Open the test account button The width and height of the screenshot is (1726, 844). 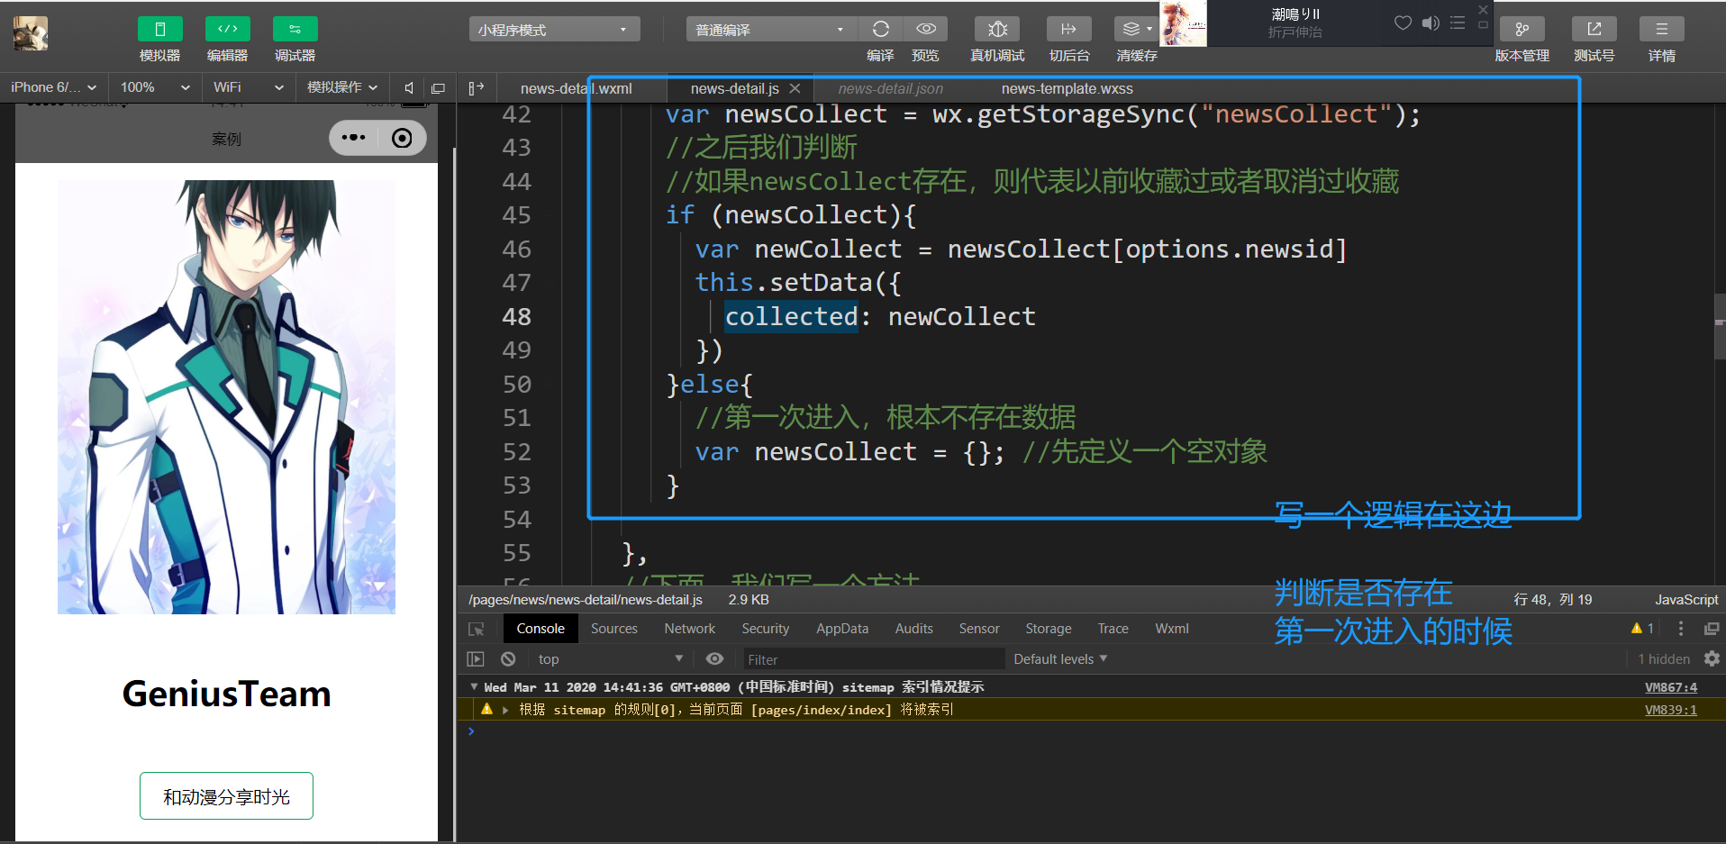[x=1594, y=29]
